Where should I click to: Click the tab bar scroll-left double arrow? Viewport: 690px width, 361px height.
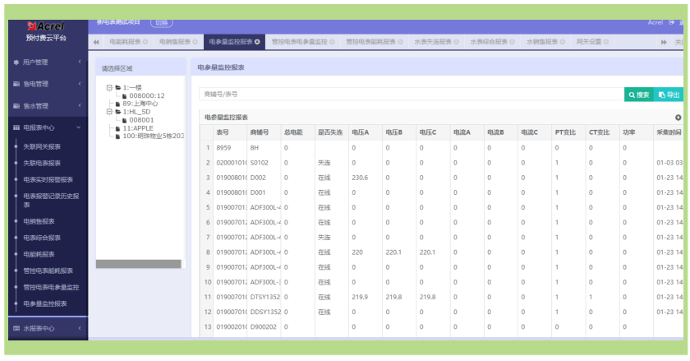96,42
